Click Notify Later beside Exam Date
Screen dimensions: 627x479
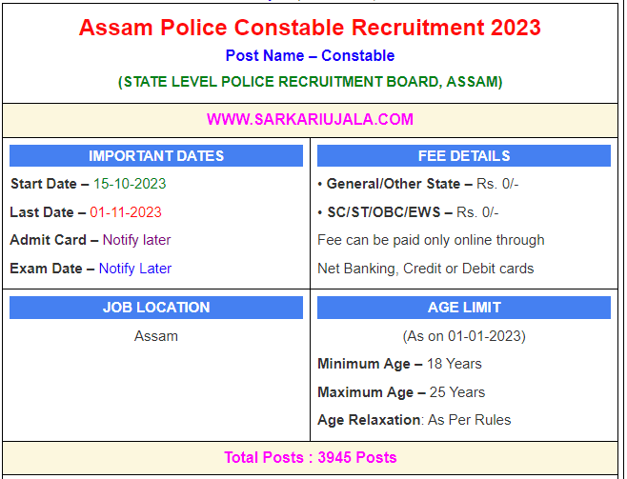134,269
